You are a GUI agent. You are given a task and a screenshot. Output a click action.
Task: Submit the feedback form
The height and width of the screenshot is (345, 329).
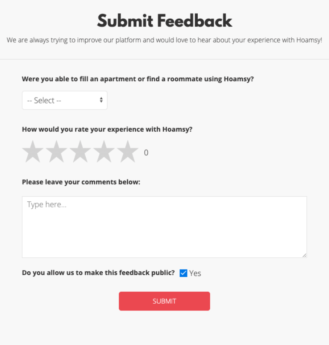click(164, 301)
